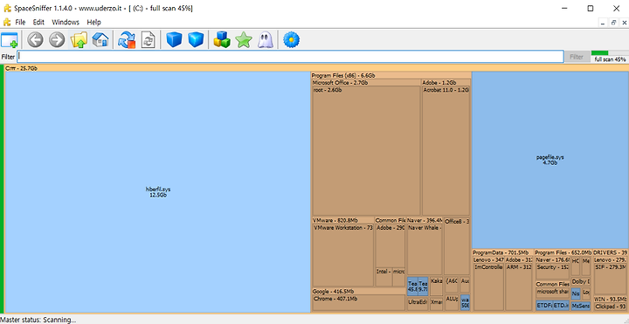The image size is (629, 324).
Task: Open the Help menu
Action: 93,22
